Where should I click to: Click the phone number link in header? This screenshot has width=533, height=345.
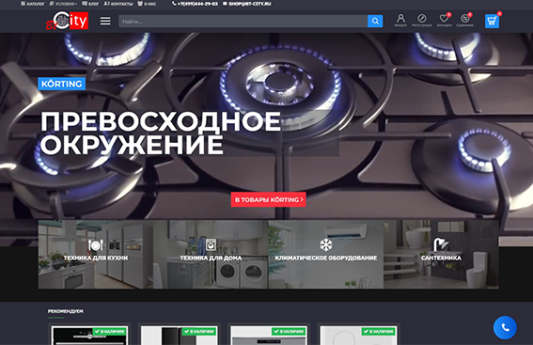coord(196,4)
